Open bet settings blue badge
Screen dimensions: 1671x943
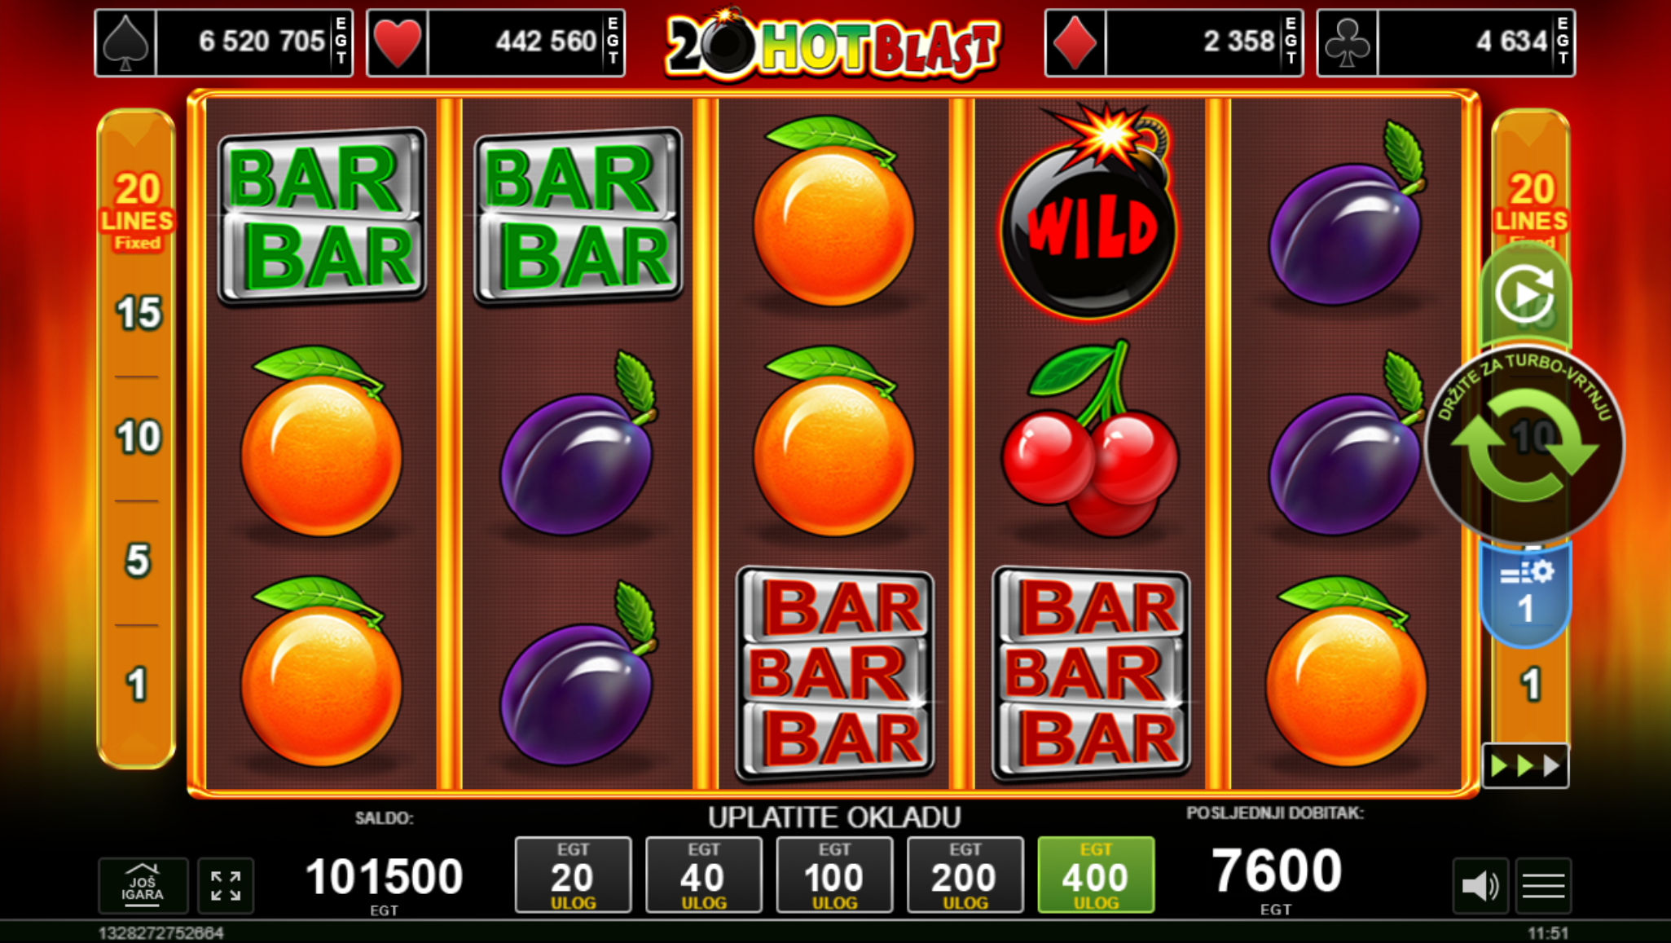[1525, 593]
